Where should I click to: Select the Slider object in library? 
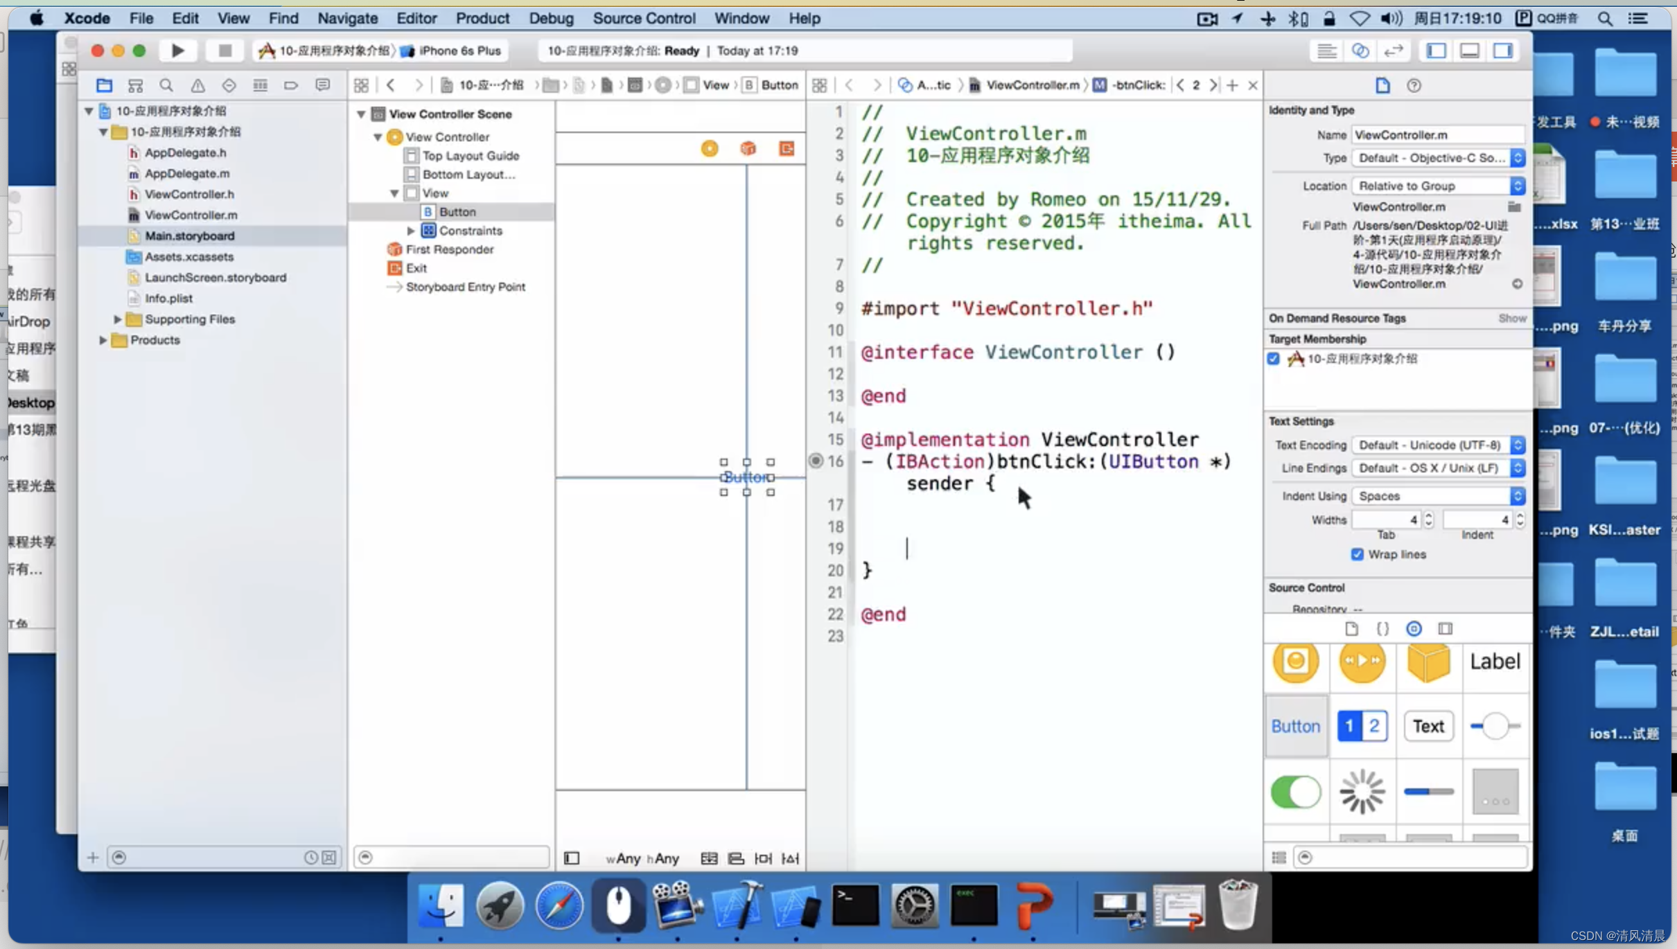click(1495, 726)
